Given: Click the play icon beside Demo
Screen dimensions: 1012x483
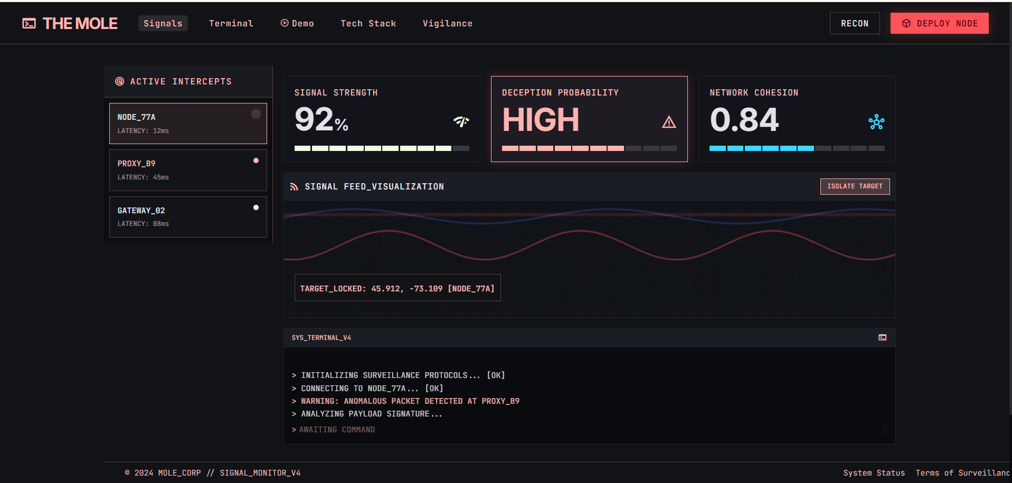Looking at the screenshot, I should tap(285, 23).
